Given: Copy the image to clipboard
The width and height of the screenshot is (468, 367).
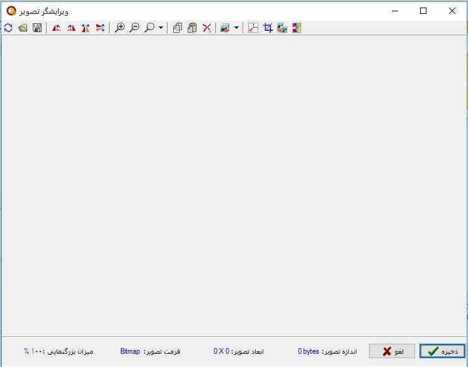Looking at the screenshot, I should pyautogui.click(x=178, y=28).
